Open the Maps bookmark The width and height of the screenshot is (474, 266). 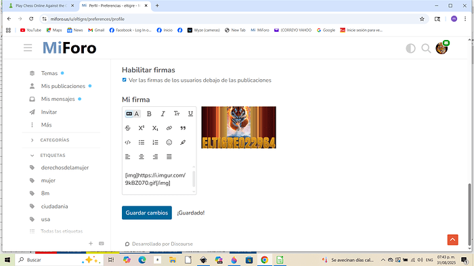point(54,30)
